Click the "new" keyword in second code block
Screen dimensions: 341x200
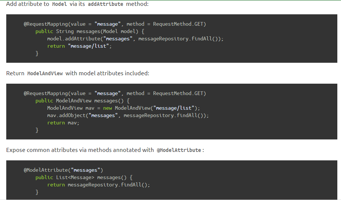[107, 108]
